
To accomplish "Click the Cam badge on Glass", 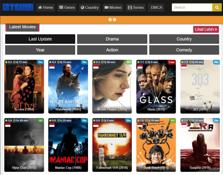I will (172, 62).
